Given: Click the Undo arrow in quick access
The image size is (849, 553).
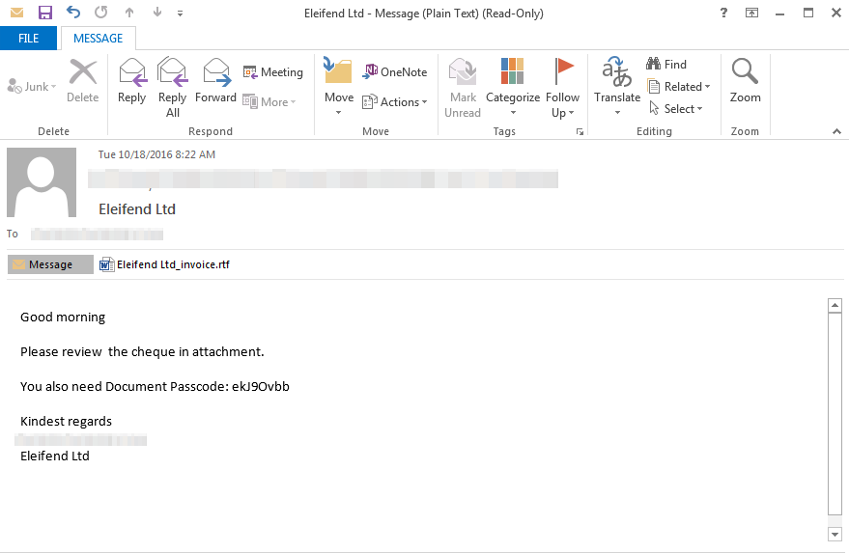Looking at the screenshot, I should click(x=73, y=14).
